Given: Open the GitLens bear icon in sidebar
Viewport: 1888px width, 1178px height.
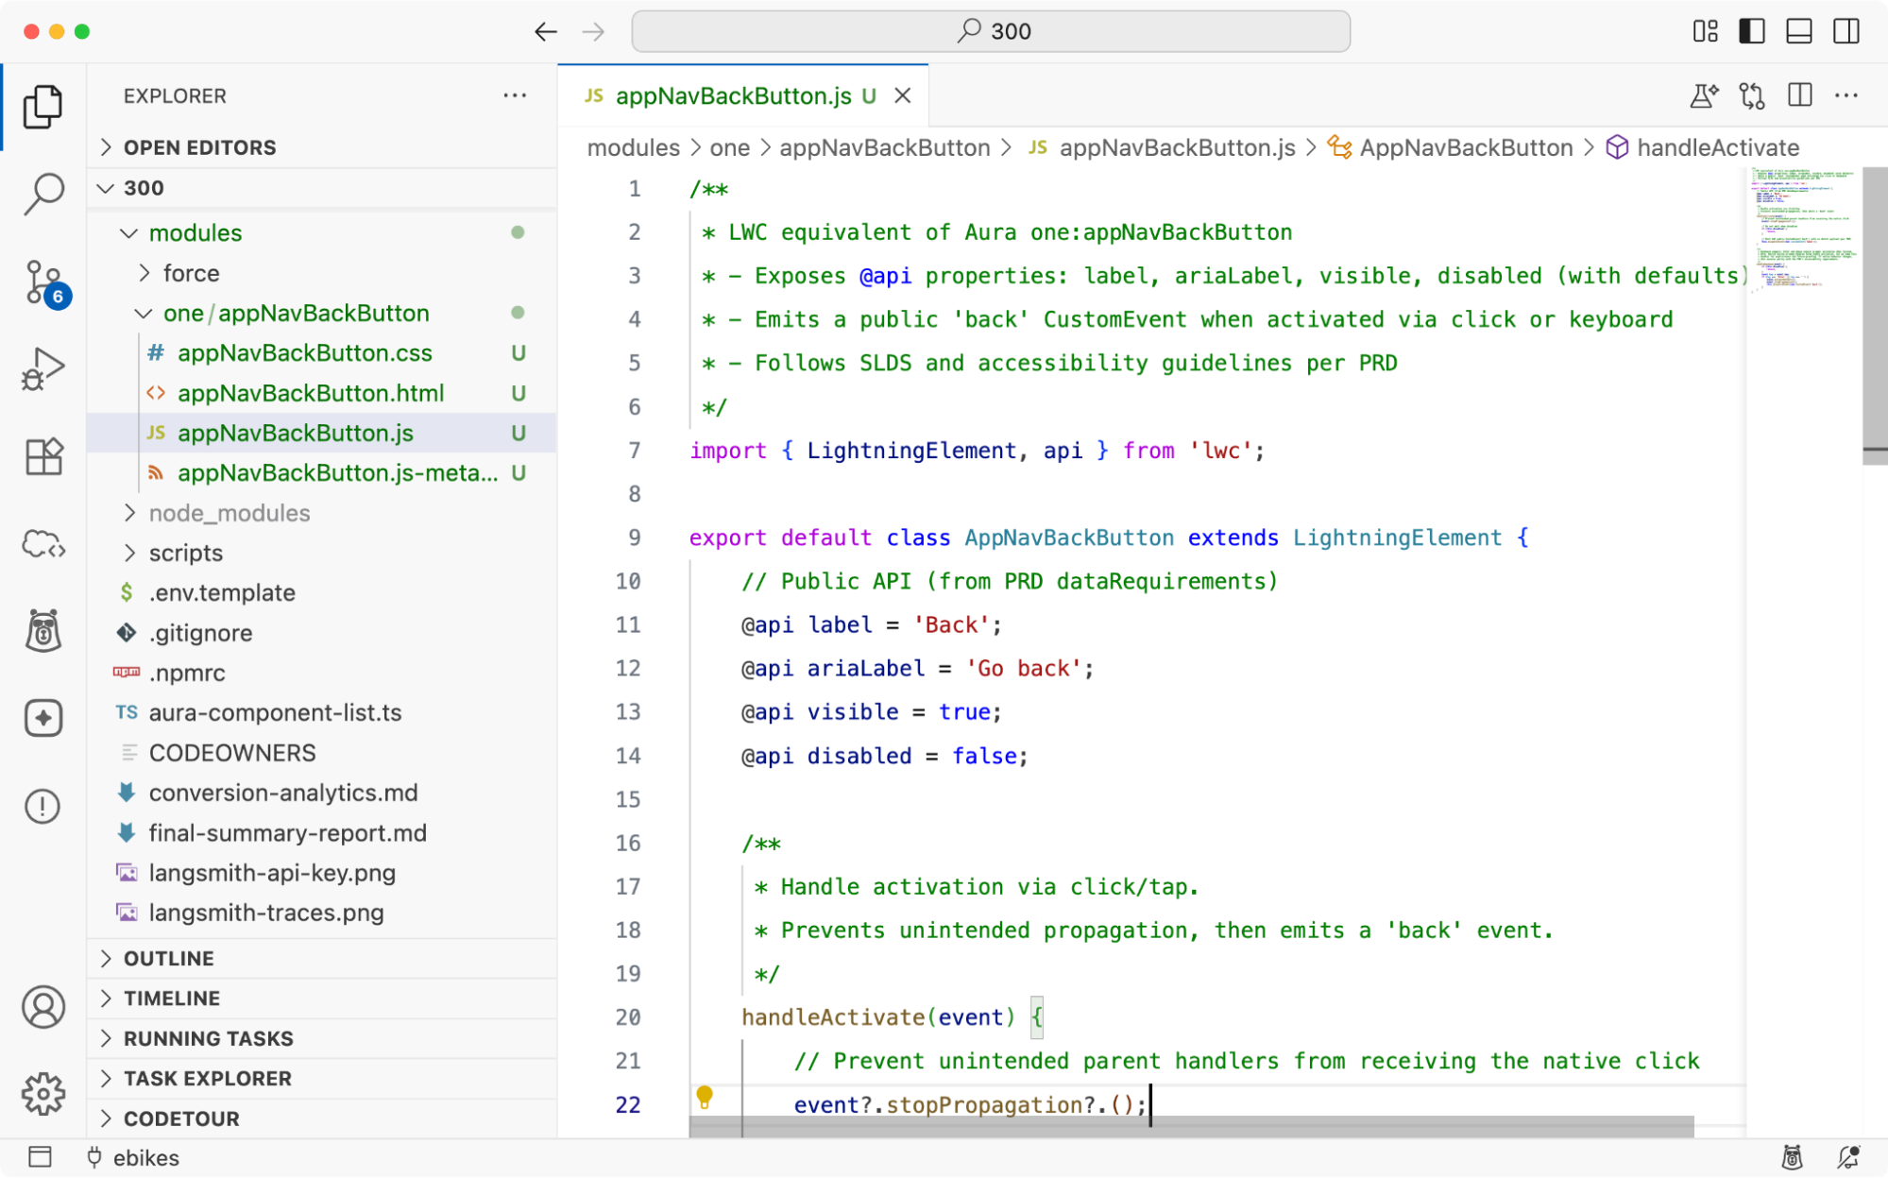Looking at the screenshot, I should [x=43, y=630].
